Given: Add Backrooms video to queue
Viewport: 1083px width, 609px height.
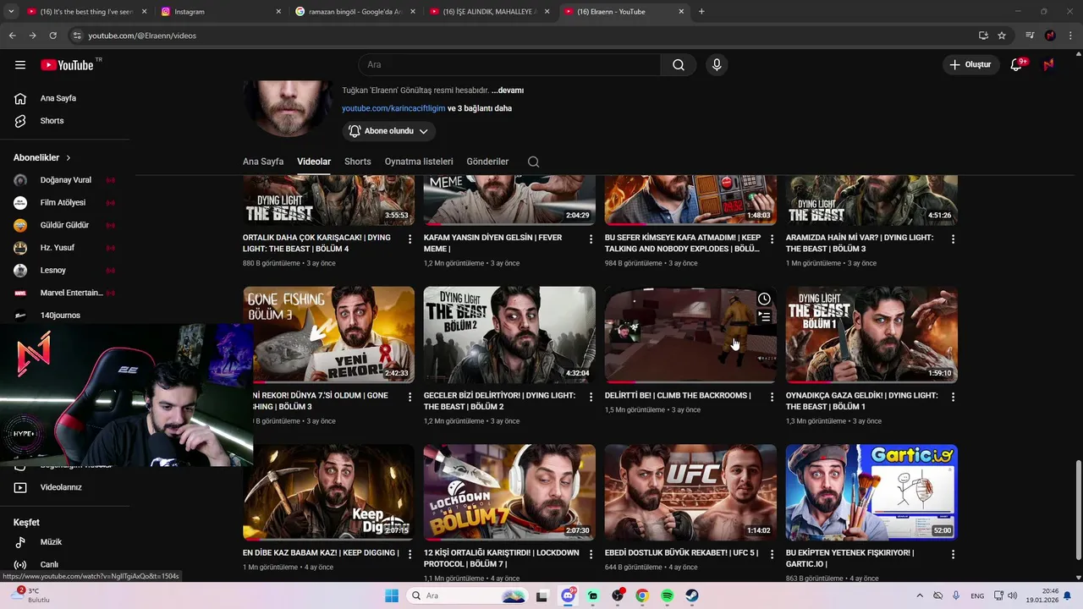Looking at the screenshot, I should (x=764, y=317).
